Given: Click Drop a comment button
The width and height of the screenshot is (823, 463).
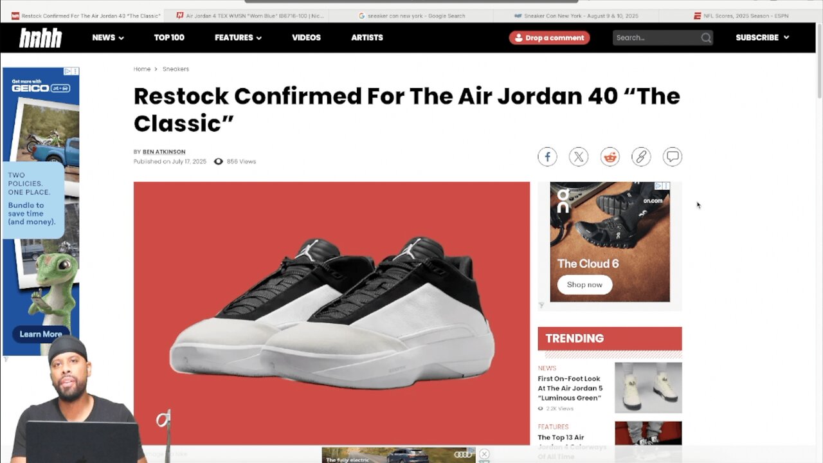Looking at the screenshot, I should 549,38.
